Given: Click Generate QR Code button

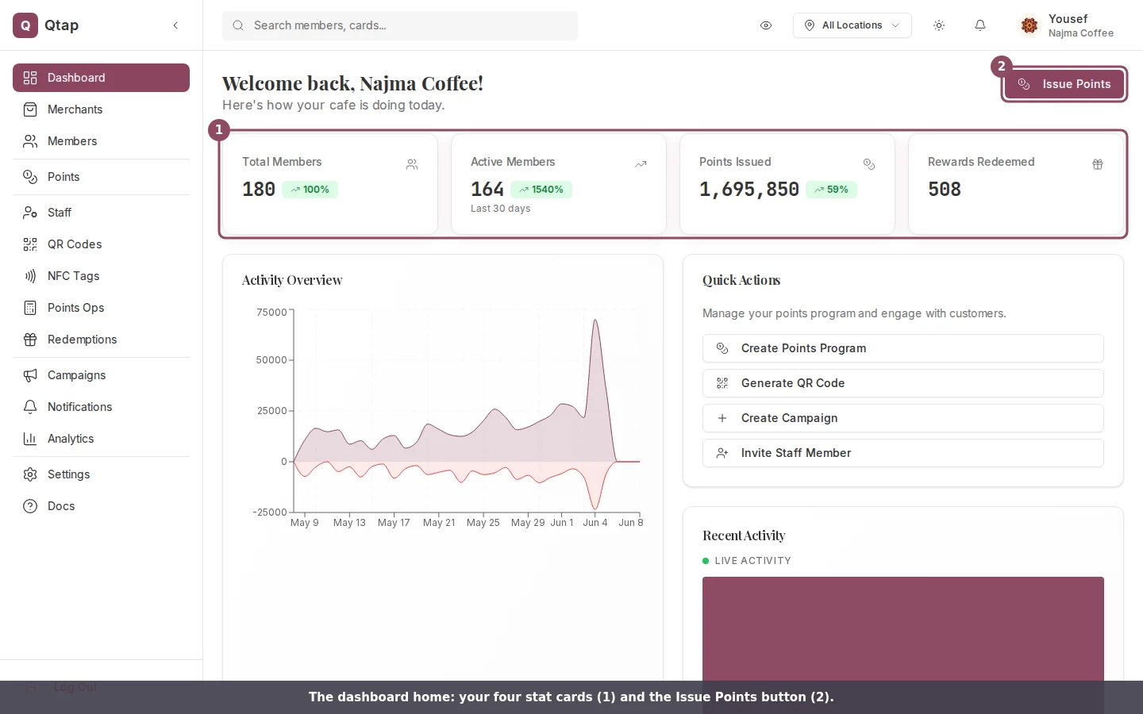Looking at the screenshot, I should click(x=903, y=383).
